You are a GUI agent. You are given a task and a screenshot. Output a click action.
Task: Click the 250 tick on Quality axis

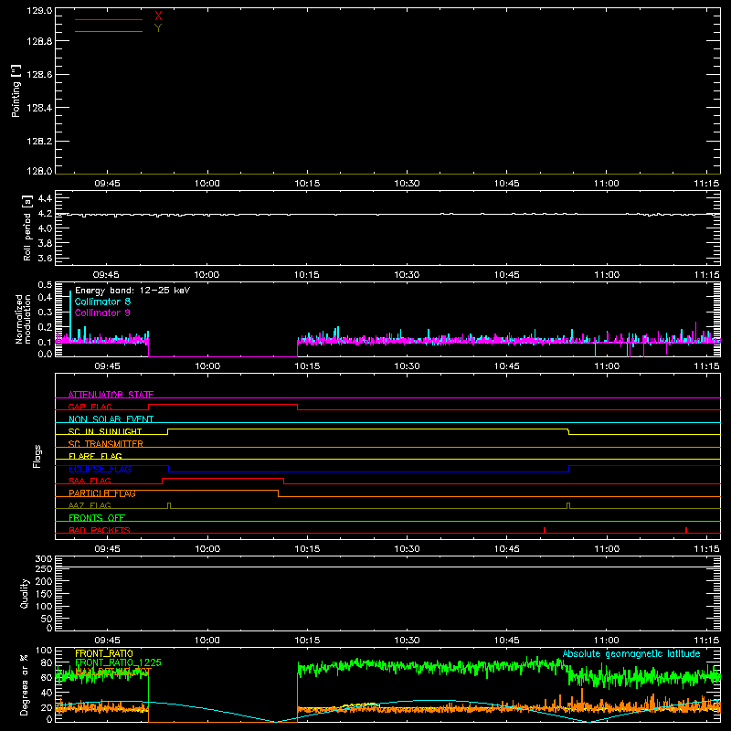43,568
